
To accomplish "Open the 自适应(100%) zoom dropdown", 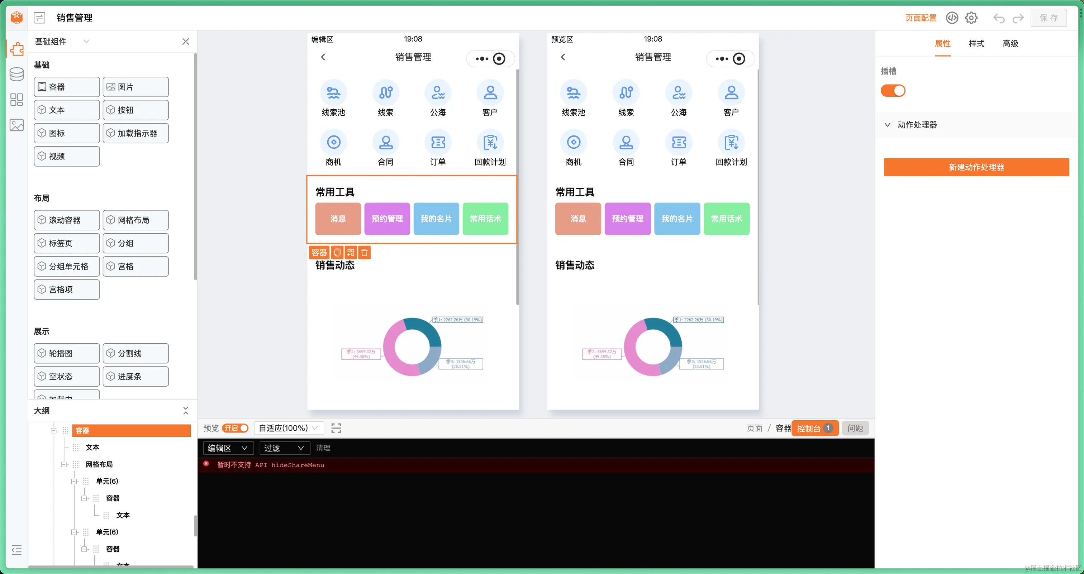I will pyautogui.click(x=289, y=428).
